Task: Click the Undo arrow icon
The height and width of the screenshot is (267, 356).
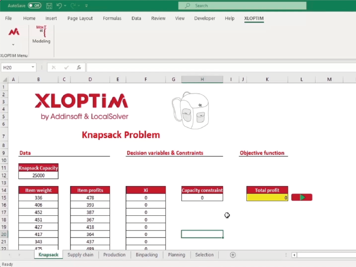Action: [59, 6]
